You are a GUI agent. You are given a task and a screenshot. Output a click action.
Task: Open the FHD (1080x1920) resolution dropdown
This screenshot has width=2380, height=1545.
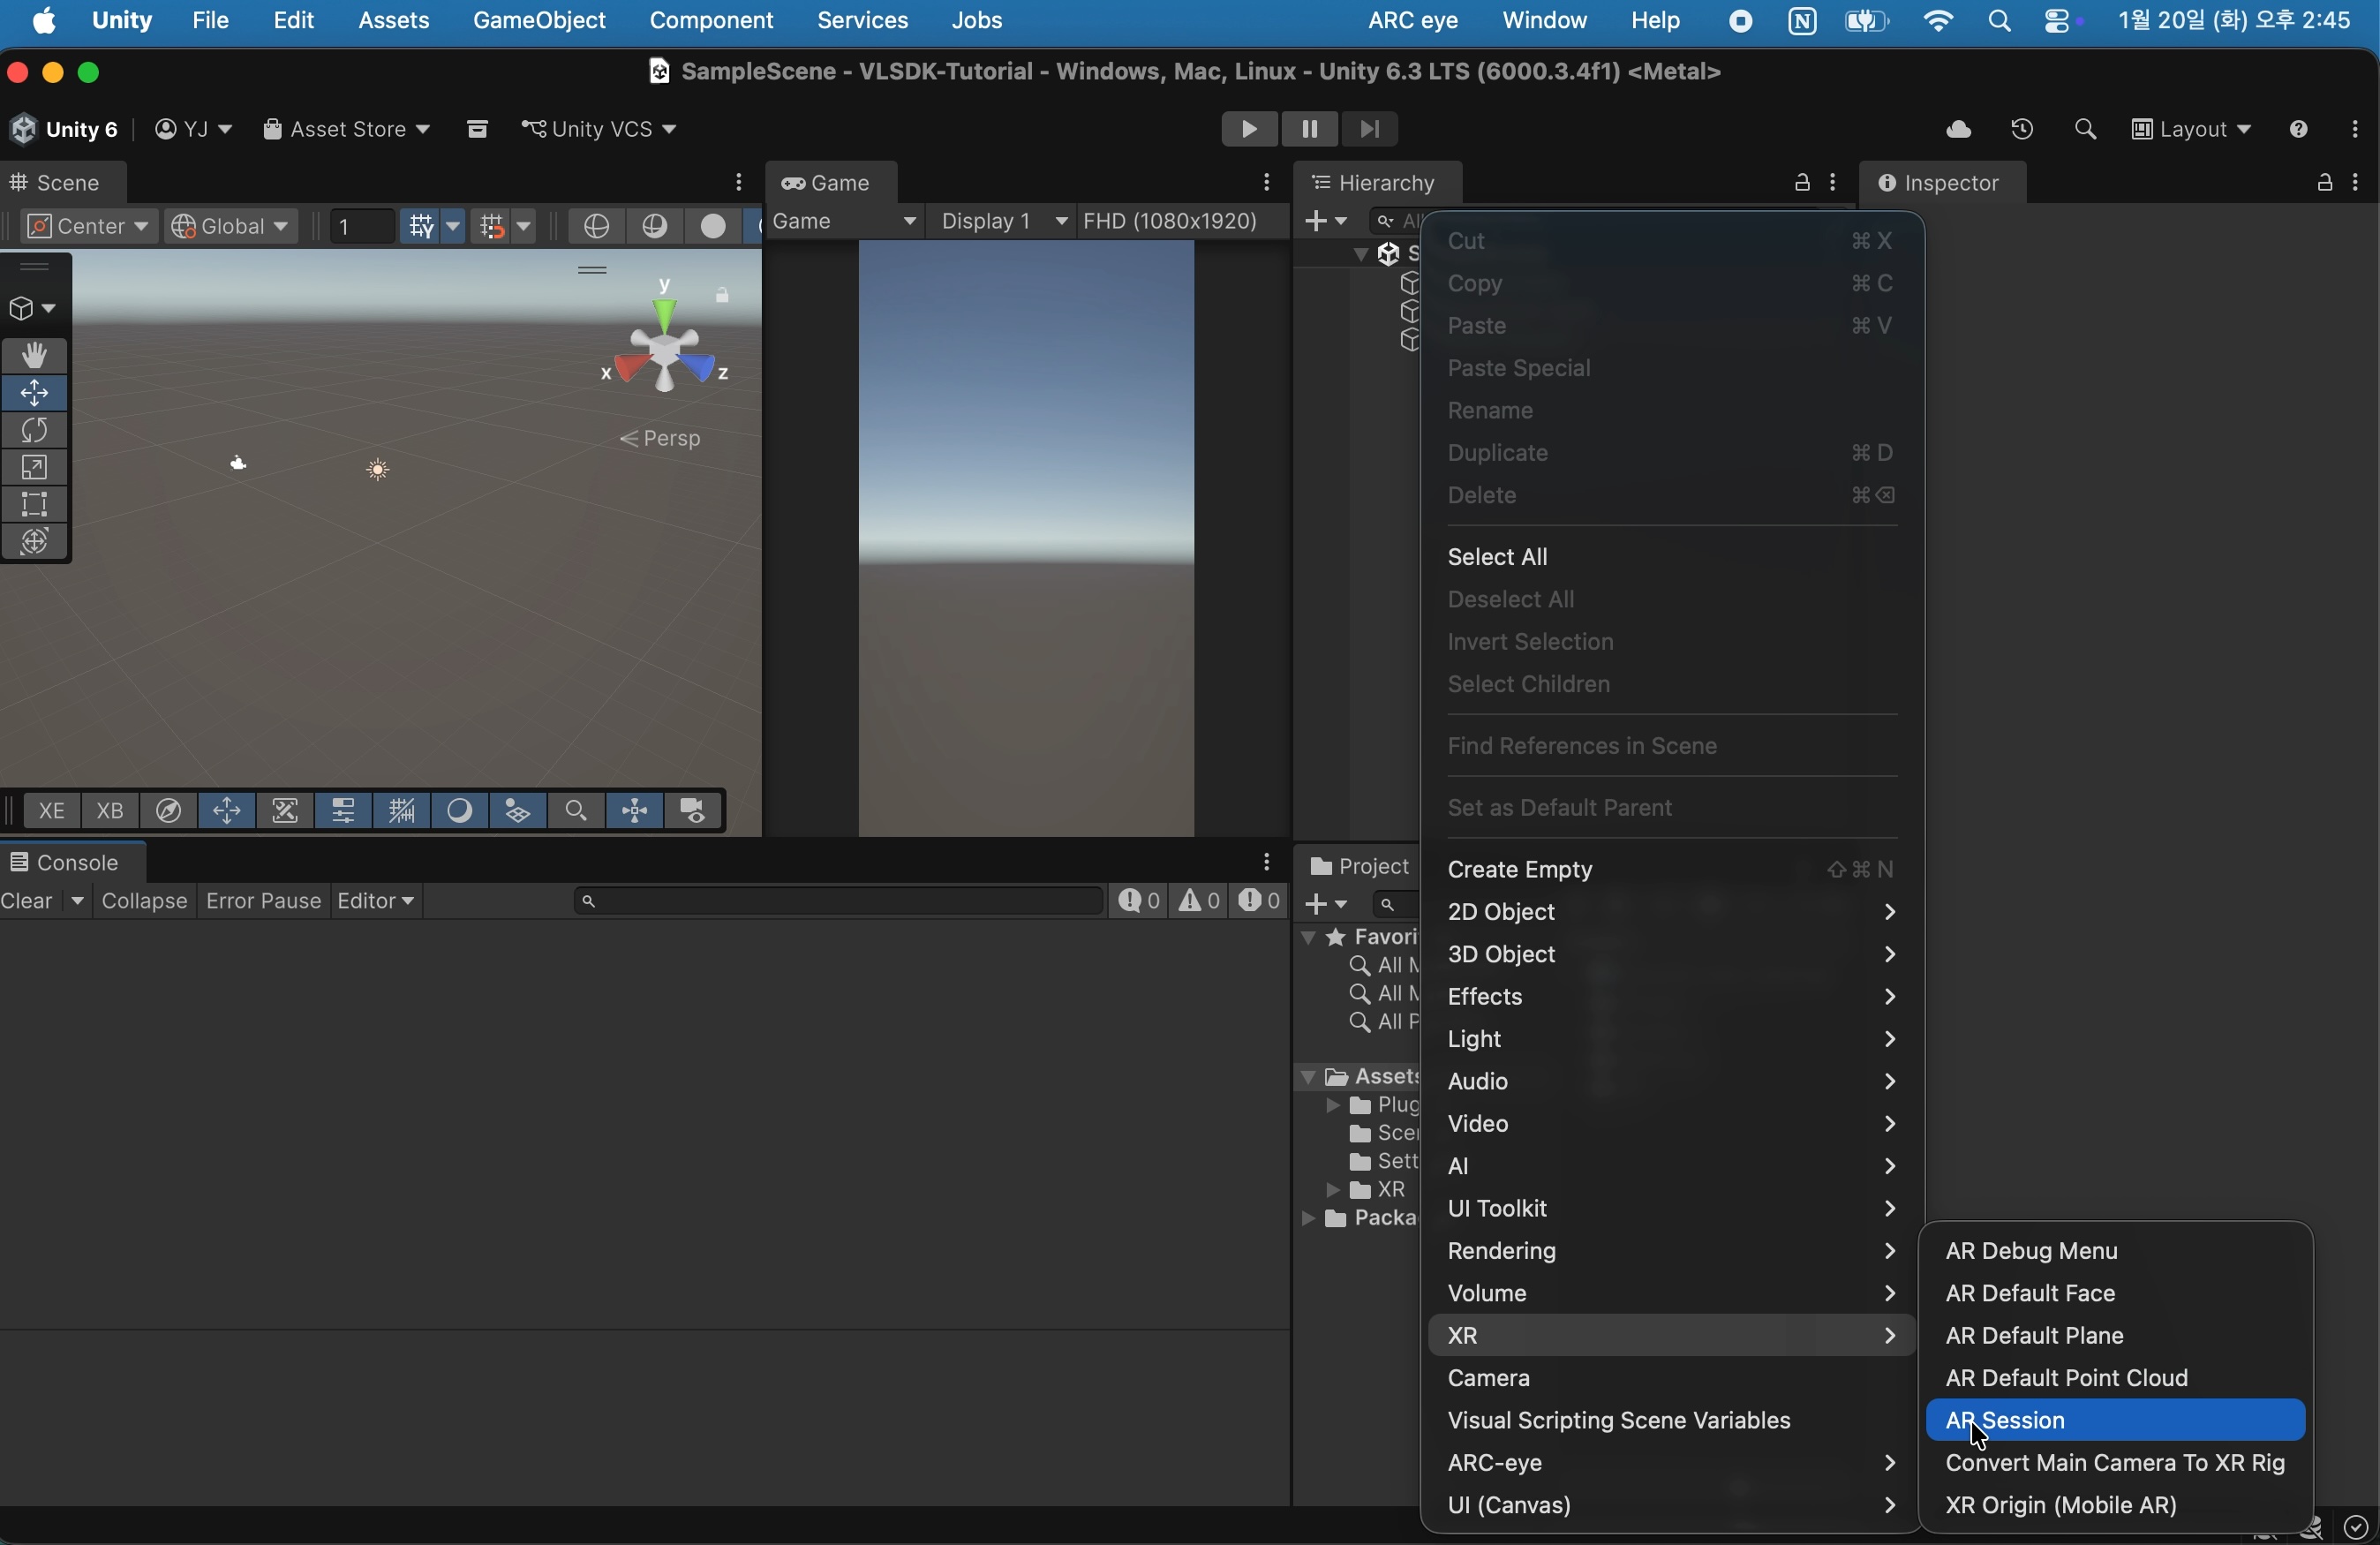[1172, 222]
